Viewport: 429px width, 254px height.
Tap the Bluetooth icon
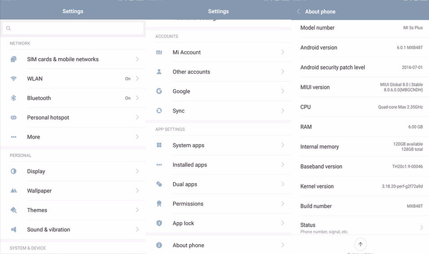[13, 98]
